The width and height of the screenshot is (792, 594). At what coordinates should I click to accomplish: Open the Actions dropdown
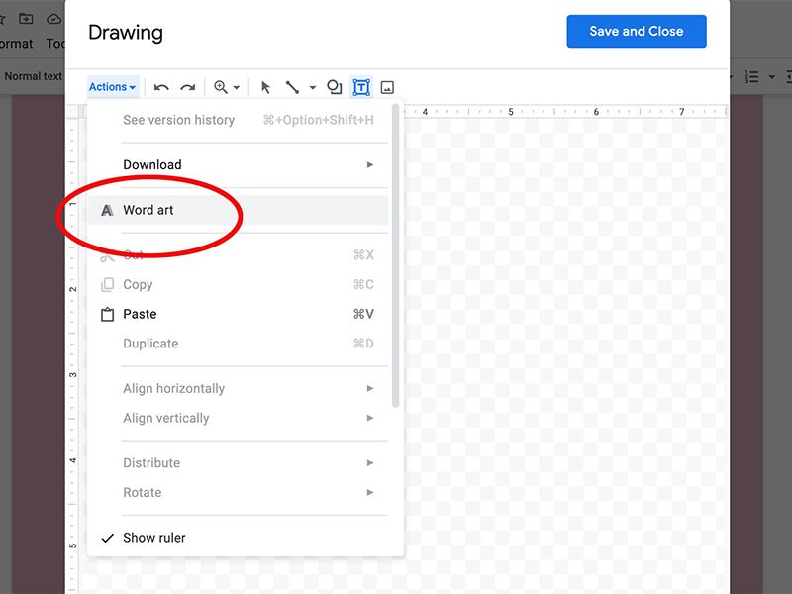[111, 87]
